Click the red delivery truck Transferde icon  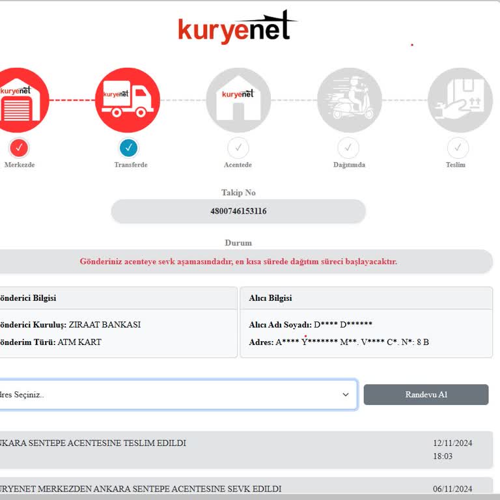pos(128,100)
